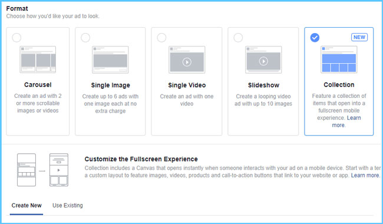This screenshot has height=224, width=383.
Task: Select the Slideshow radio button
Action: (238, 38)
